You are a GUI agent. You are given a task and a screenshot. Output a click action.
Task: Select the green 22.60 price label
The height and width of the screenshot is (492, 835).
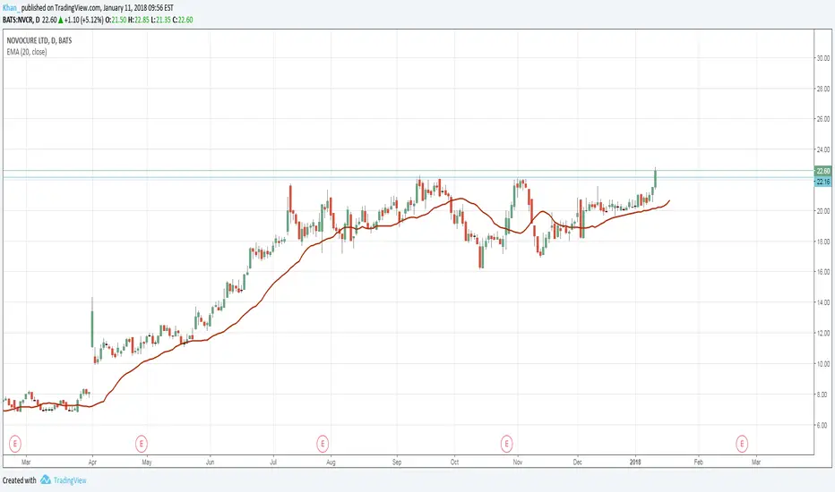(822, 171)
